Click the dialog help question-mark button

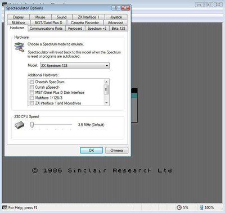(x=116, y=8)
